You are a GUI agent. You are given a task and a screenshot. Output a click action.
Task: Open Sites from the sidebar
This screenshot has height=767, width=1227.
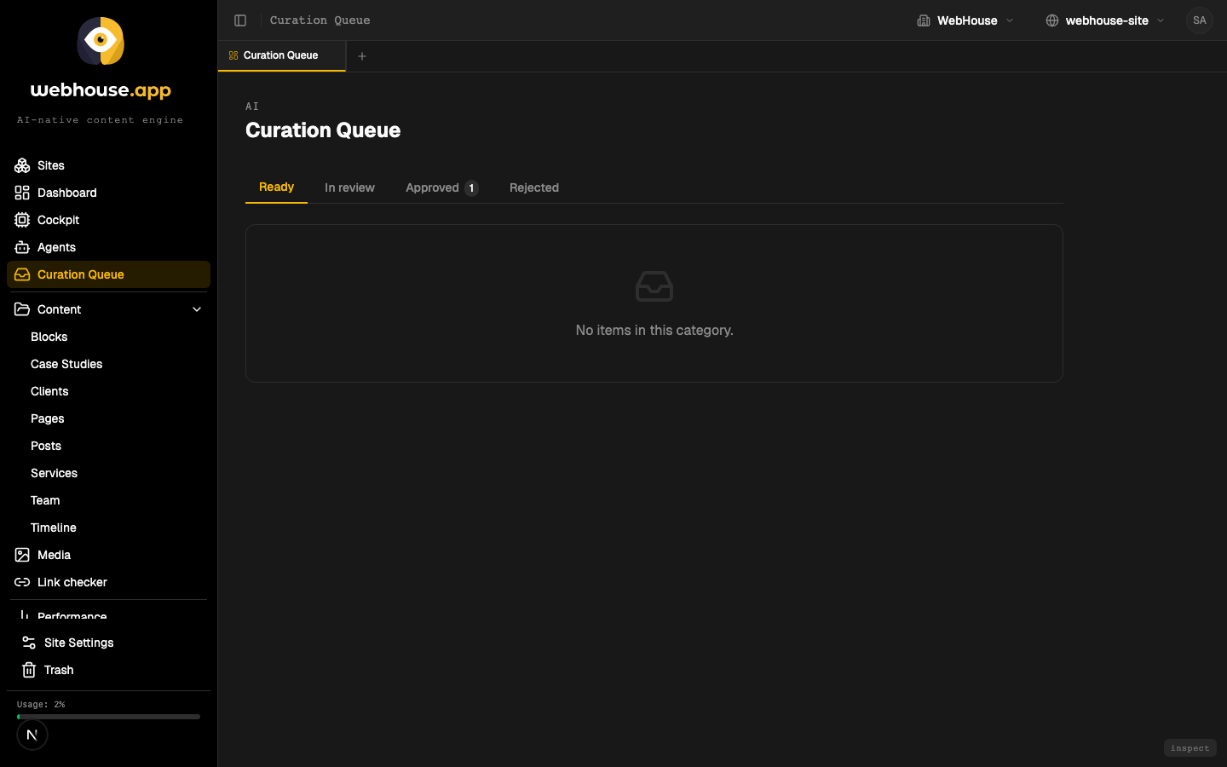(108, 165)
